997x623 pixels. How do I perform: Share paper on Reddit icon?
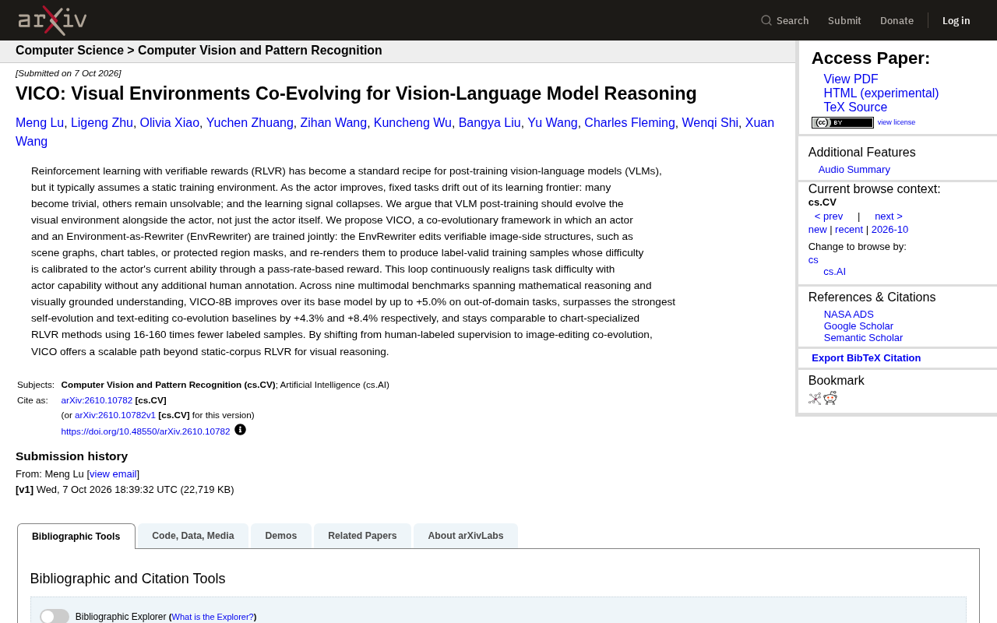[830, 399]
